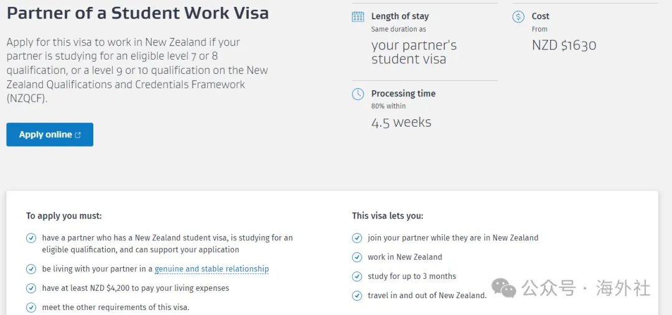
Task: Click checkmark beside 'study for up to 3 months'
Action: point(357,276)
